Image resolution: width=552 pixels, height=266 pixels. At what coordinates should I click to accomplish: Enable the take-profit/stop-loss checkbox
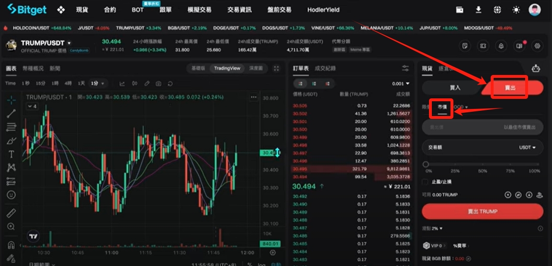click(425, 181)
